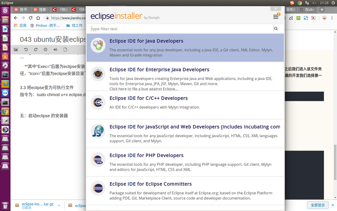Screen dimensions: 337x211
Task: Click the redo icon in editor toolbar
Action: tap(36, 50)
